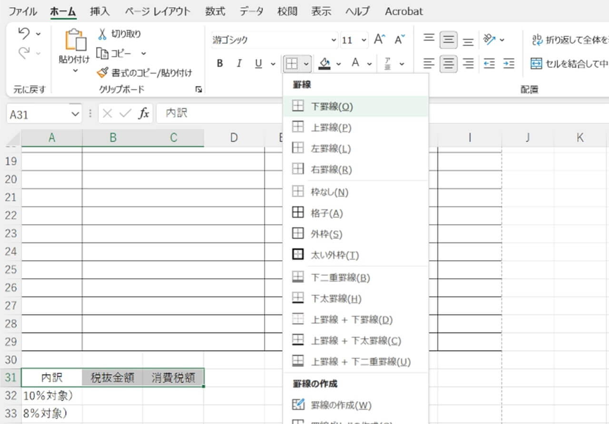Choose 太い外枠(T) thick outside border
This screenshot has height=424, width=609.
355,255
